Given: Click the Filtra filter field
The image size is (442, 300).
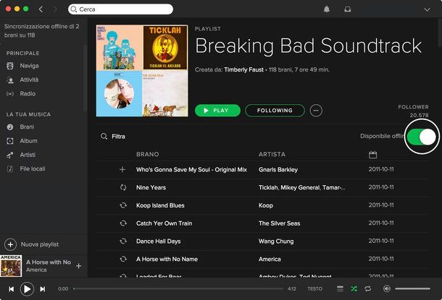Looking at the screenshot, I should [118, 137].
